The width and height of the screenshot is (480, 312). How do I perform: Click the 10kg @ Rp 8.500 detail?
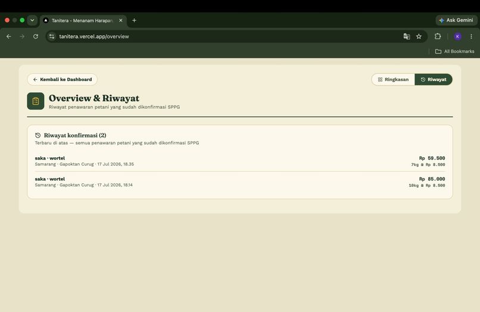click(427, 186)
